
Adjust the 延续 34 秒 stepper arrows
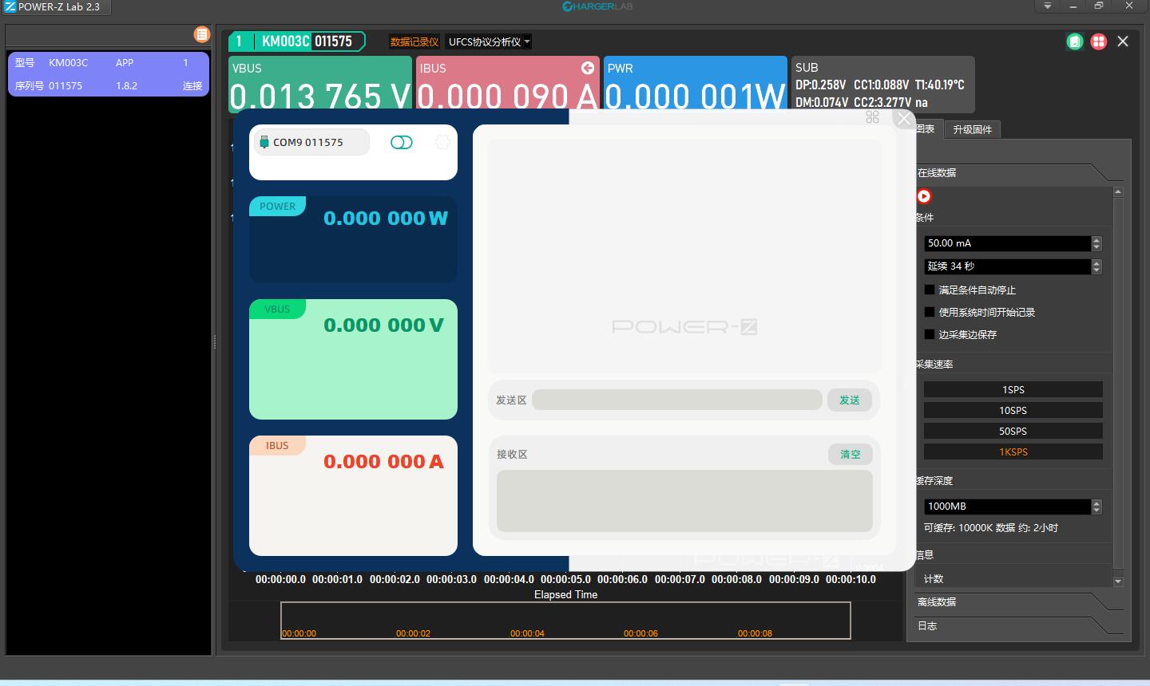click(x=1096, y=266)
